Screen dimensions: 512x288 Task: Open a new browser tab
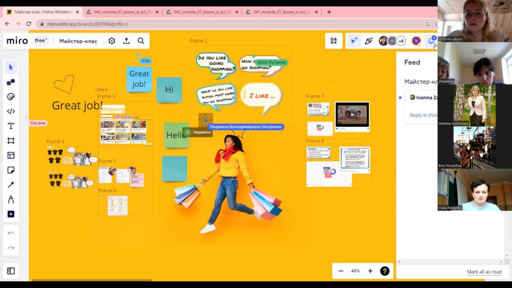329,12
